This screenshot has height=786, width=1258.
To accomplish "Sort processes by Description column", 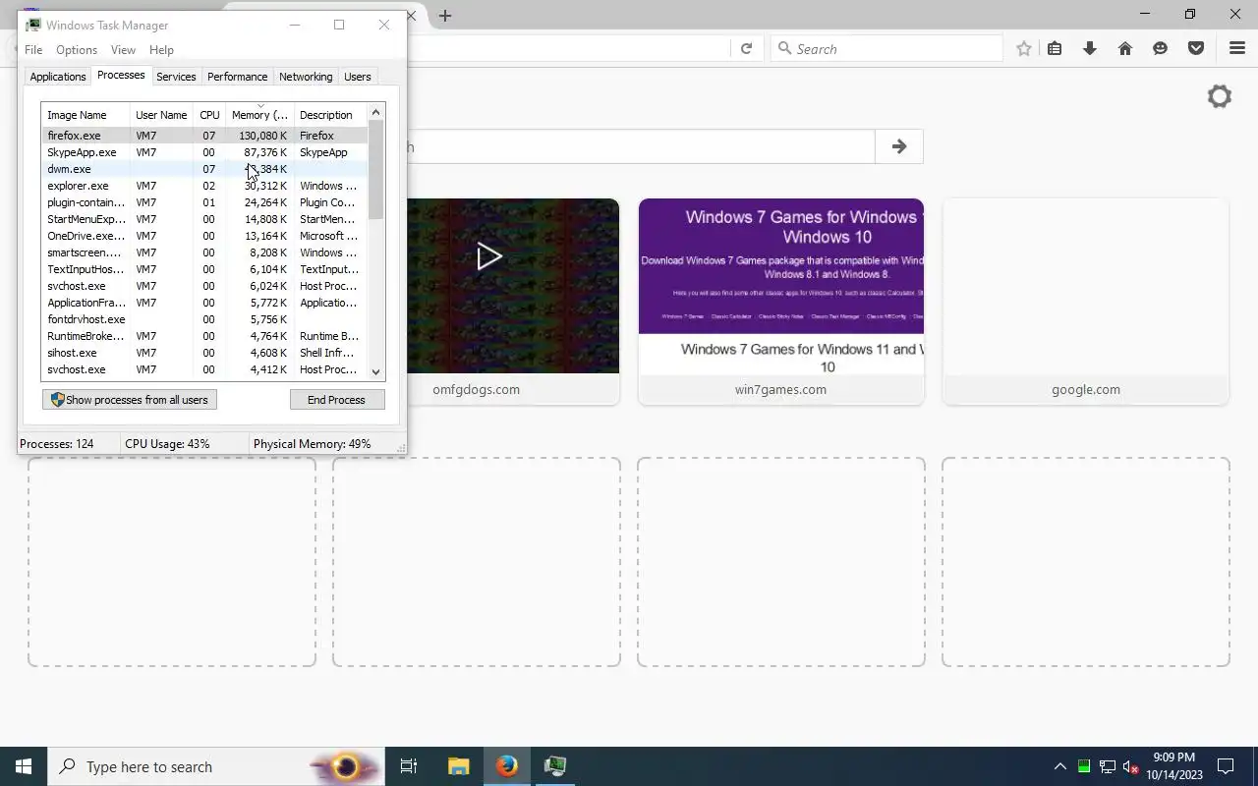I will (x=330, y=115).
